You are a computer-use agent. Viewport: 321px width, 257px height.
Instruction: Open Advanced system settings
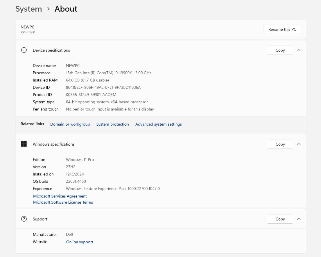158,124
